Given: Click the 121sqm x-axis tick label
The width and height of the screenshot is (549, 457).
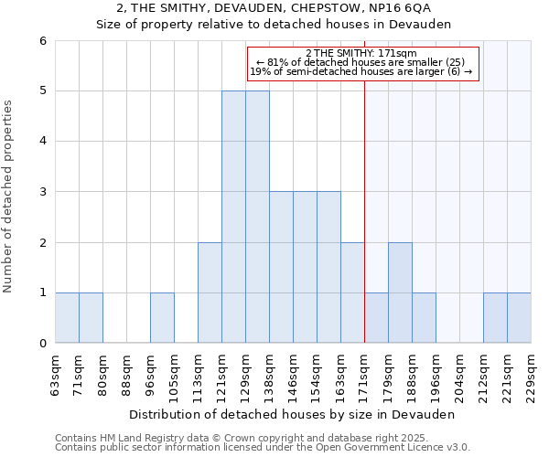Looking at the screenshot, I should [x=221, y=379].
